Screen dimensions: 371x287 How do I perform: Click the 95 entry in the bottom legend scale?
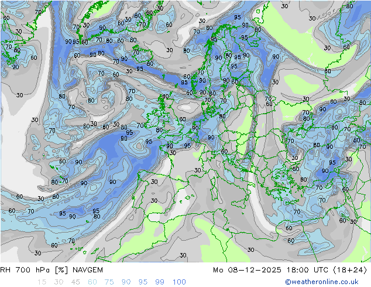(x=143, y=282)
